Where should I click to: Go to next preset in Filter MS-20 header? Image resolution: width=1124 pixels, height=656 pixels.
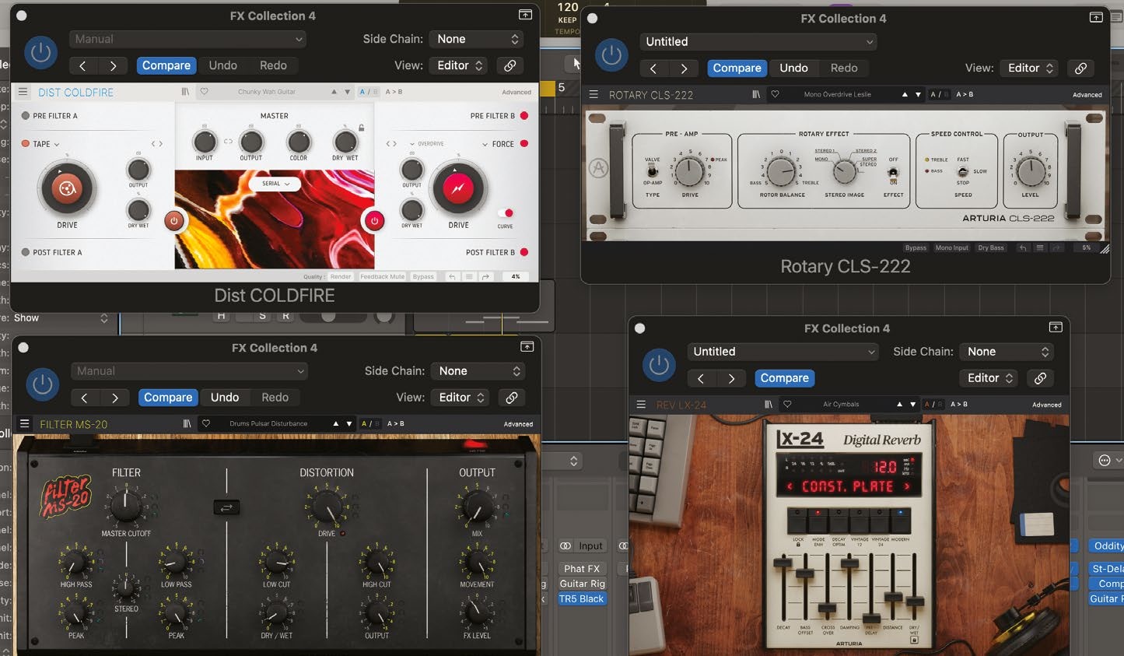(115, 398)
